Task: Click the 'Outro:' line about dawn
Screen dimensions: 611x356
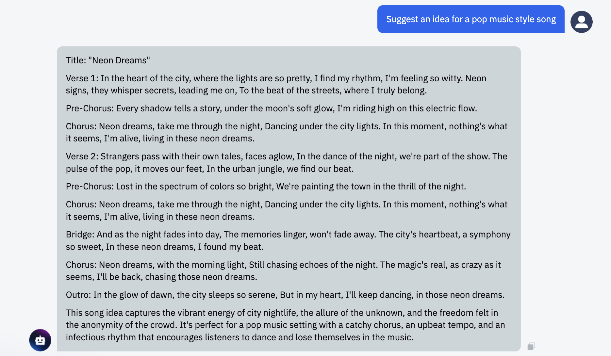Action: pyautogui.click(x=285, y=295)
